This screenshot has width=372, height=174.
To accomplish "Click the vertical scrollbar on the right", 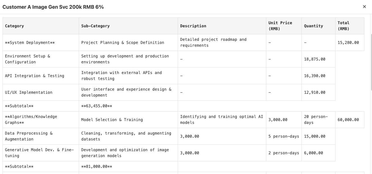I will [x=371, y=62].
